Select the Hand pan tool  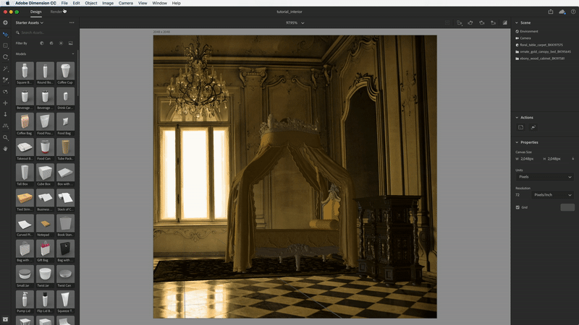coord(6,148)
